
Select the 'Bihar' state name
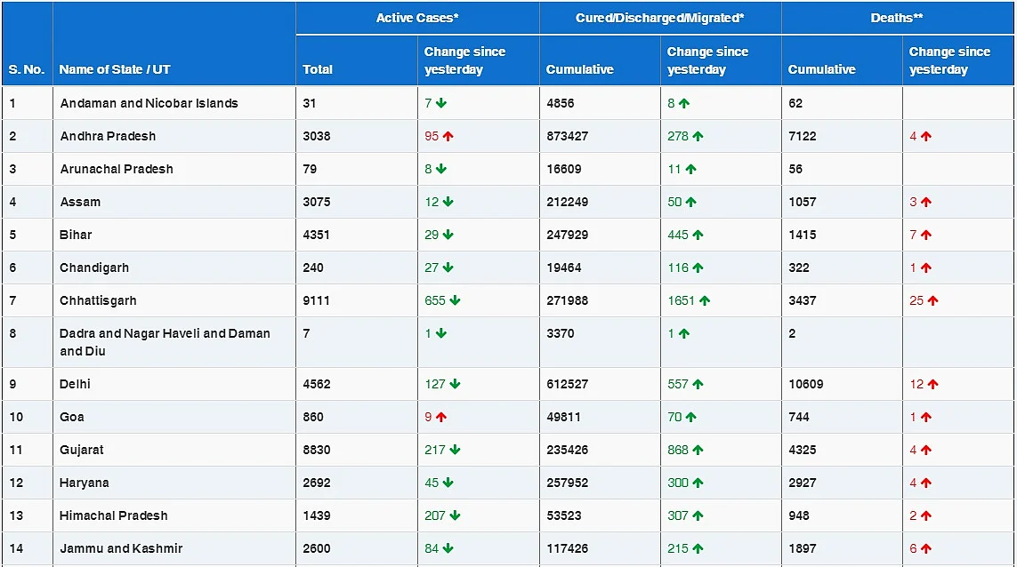[x=76, y=235]
